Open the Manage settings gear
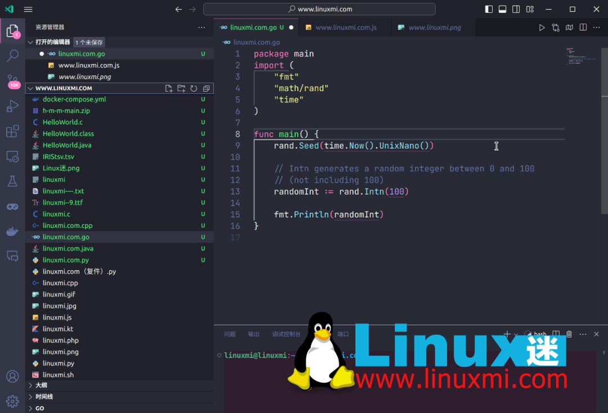This screenshot has height=413, width=608. 12,401
